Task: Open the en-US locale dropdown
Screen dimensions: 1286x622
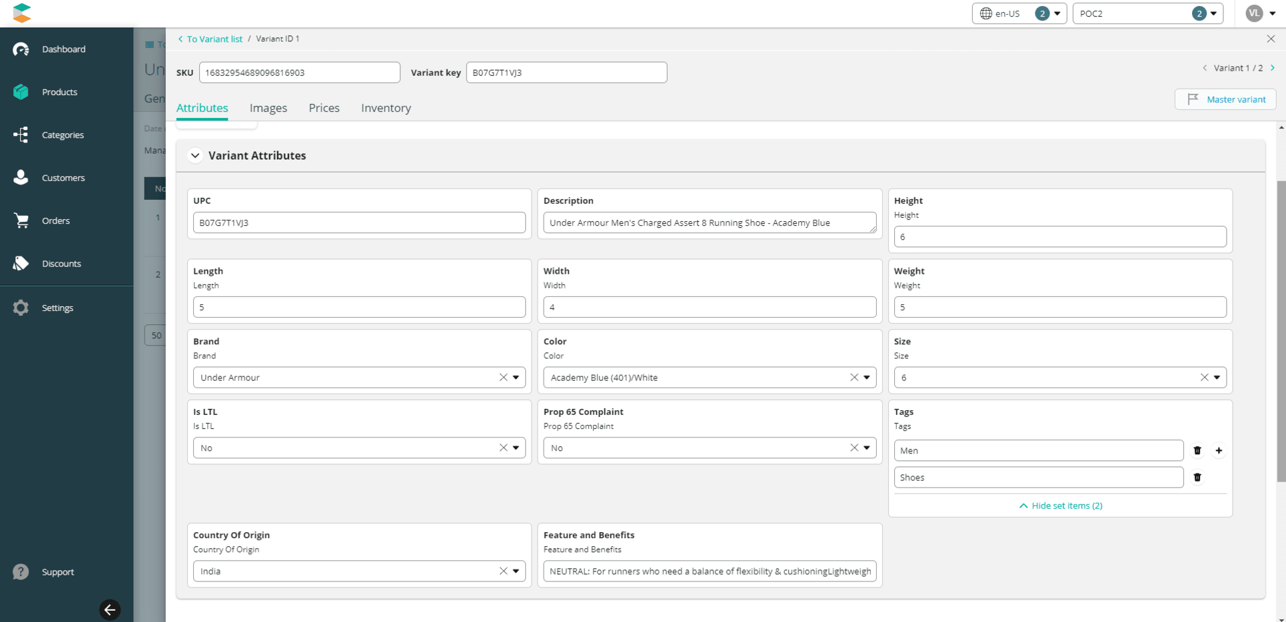Action: click(x=1019, y=13)
